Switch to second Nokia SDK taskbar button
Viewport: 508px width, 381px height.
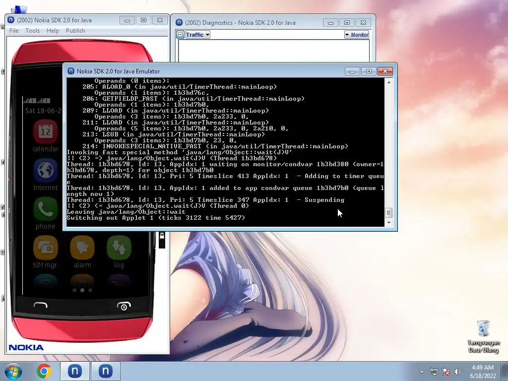coord(105,371)
